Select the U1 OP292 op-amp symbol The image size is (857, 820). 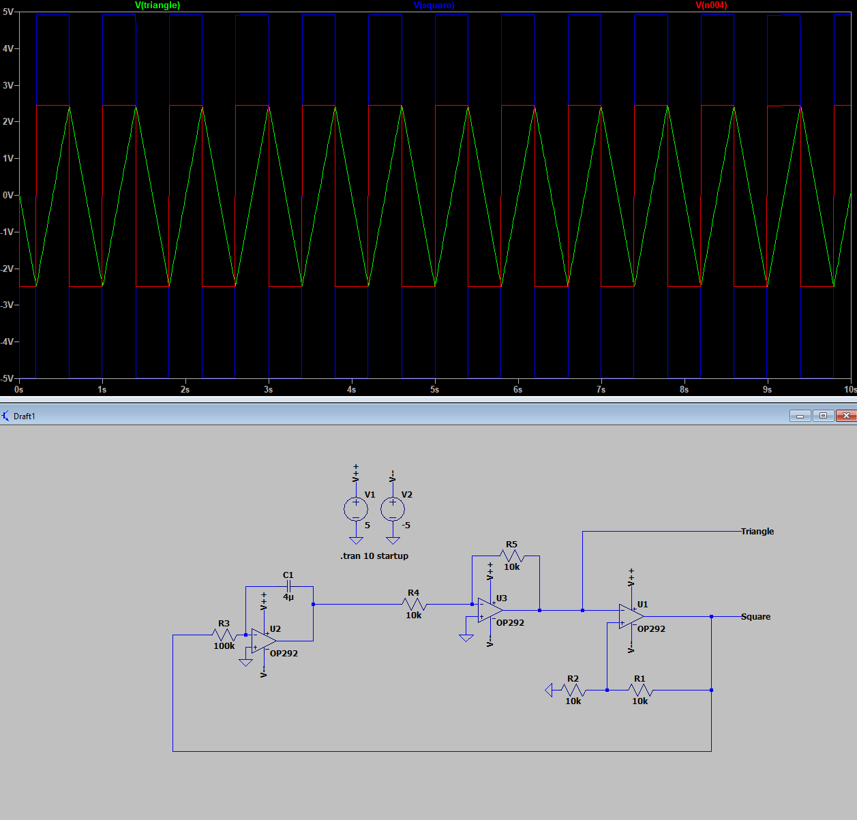(x=629, y=615)
